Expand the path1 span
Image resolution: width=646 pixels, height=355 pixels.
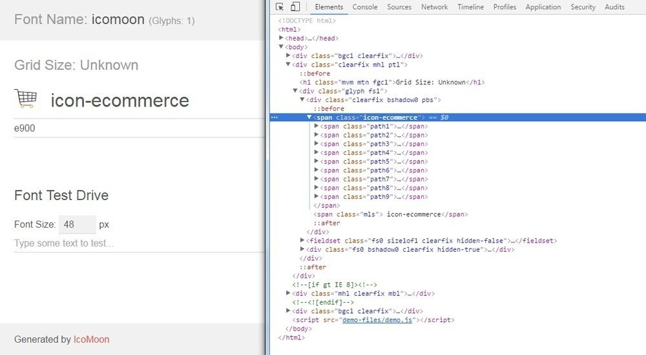click(x=316, y=126)
